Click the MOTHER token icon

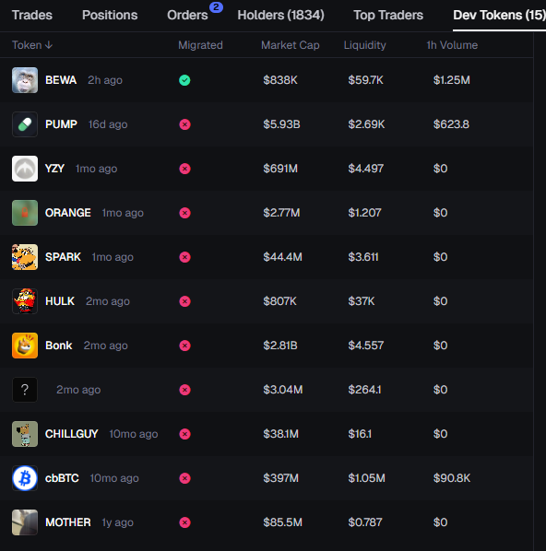tap(25, 522)
